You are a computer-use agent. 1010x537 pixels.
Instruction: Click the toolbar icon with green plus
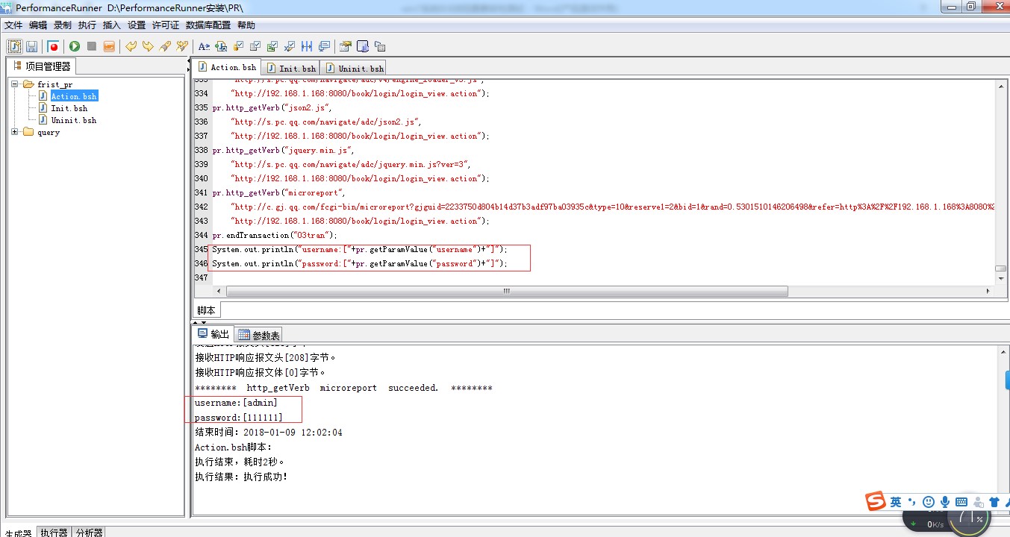pos(221,46)
